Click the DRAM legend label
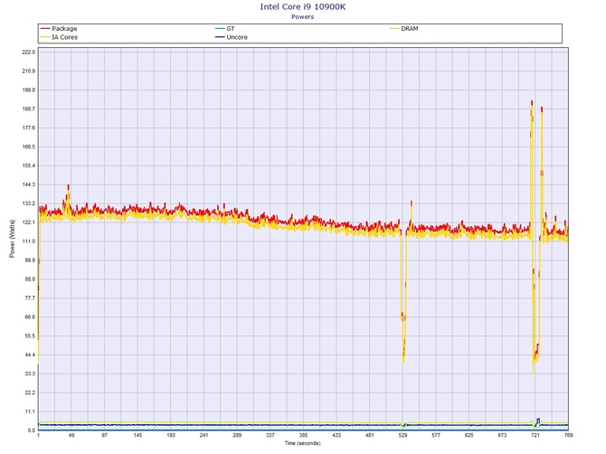606x454 pixels. 410,29
